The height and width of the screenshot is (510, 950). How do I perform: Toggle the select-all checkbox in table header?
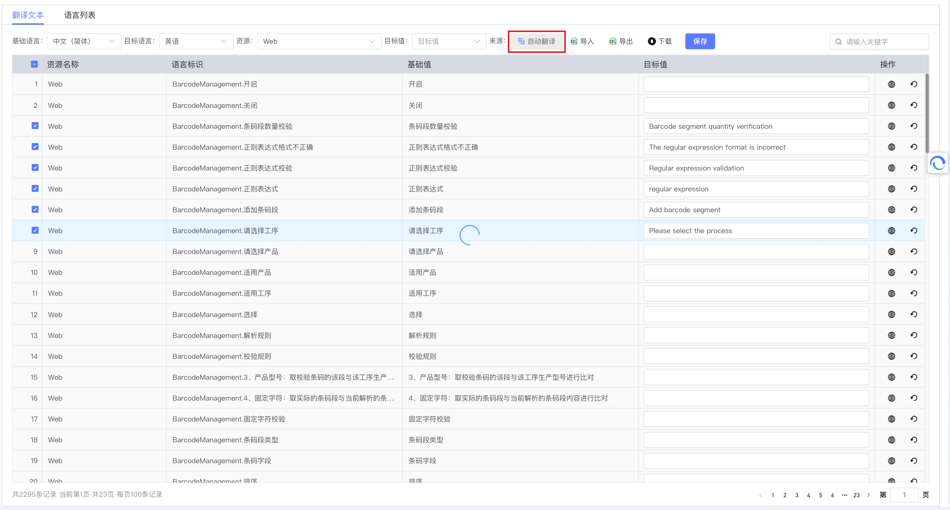pyautogui.click(x=35, y=64)
